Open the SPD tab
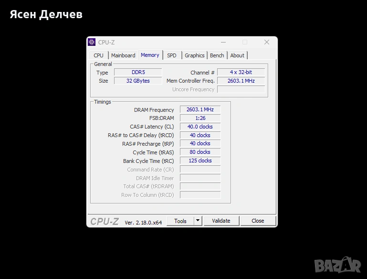367x279 pixels. [172, 55]
